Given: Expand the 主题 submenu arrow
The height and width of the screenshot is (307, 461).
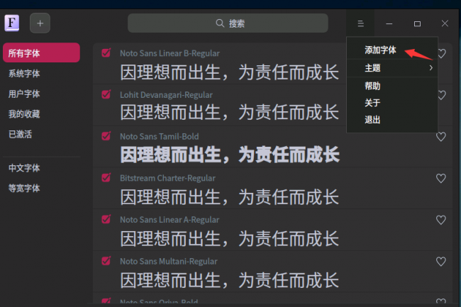Looking at the screenshot, I should pos(431,68).
